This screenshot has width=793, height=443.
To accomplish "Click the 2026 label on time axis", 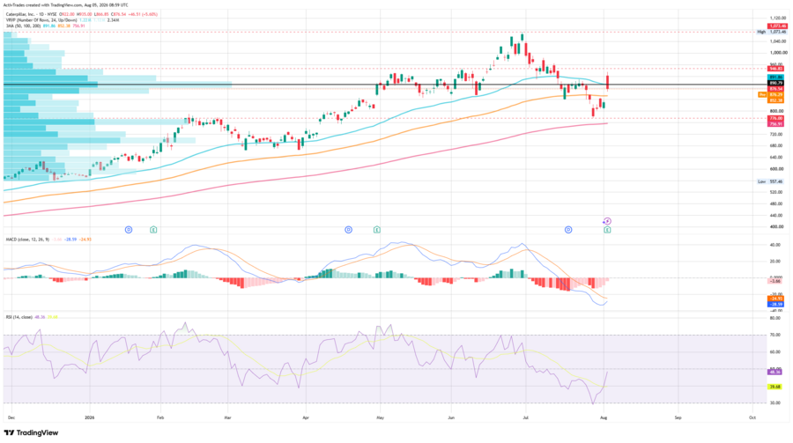I will click(x=90, y=417).
